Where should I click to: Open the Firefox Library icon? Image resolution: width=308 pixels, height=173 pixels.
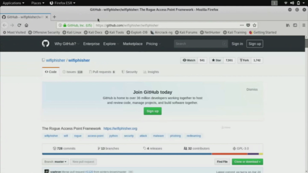coord(288,25)
